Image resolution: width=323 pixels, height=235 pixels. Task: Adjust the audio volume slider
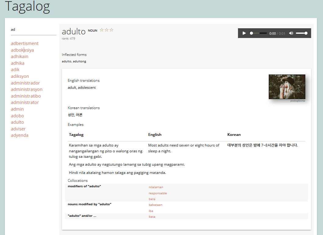[x=301, y=33]
